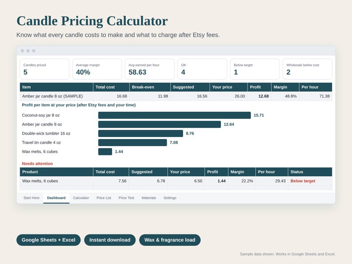Select the Average margin card
Image resolution: width=352 pixels, height=264 pixels.
click(x=97, y=69)
